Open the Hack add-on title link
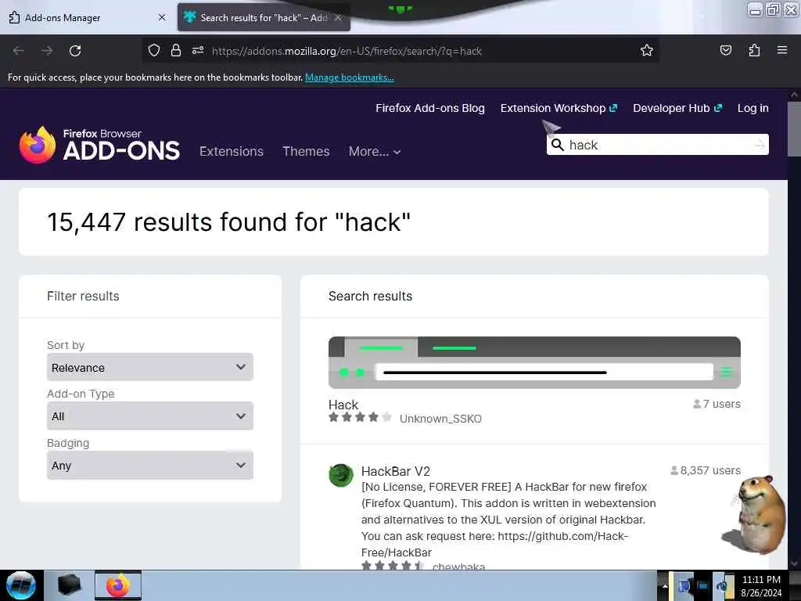 343,405
